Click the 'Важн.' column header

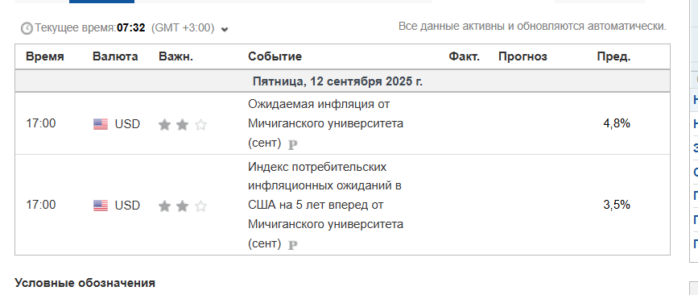click(176, 56)
